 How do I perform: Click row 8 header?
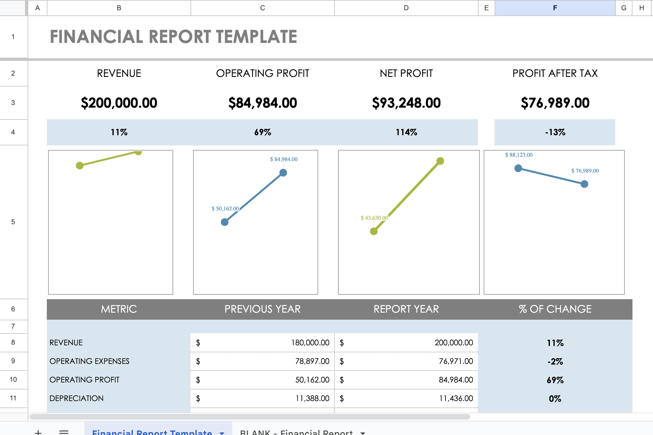[13, 342]
